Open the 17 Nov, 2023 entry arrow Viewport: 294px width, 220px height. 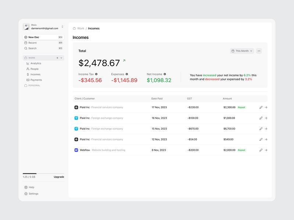266,107
